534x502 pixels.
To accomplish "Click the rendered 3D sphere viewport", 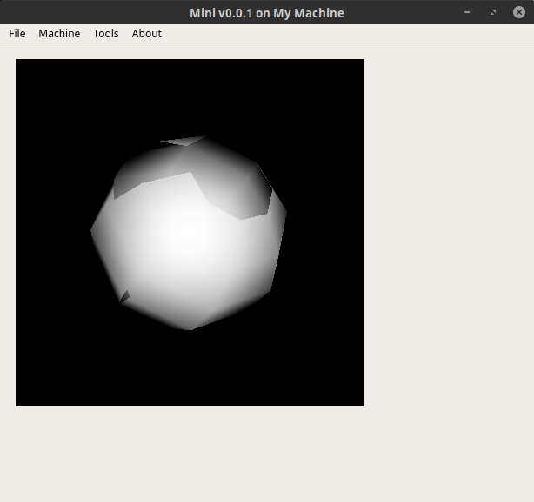I will click(190, 233).
